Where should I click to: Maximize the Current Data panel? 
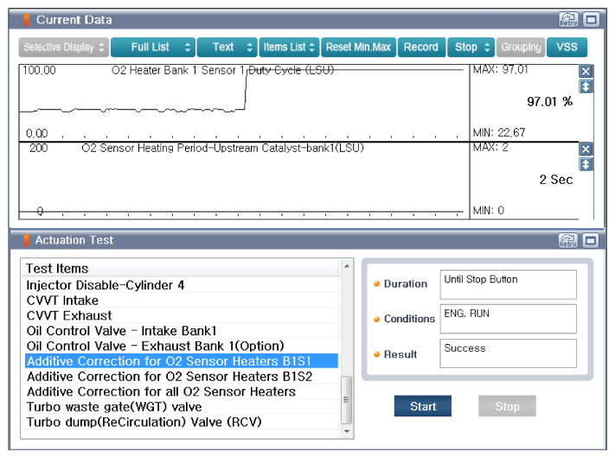pyautogui.click(x=591, y=19)
